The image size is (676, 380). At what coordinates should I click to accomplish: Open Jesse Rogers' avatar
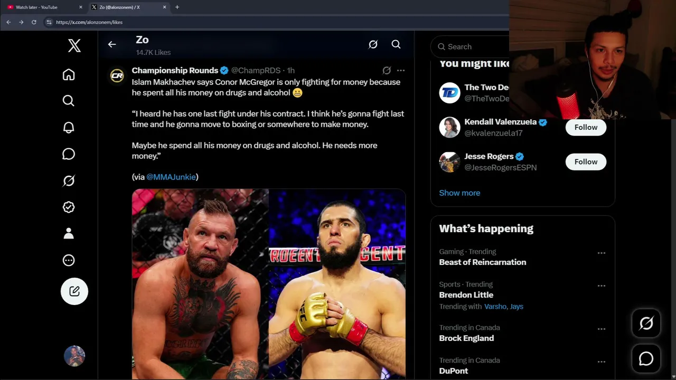450,162
